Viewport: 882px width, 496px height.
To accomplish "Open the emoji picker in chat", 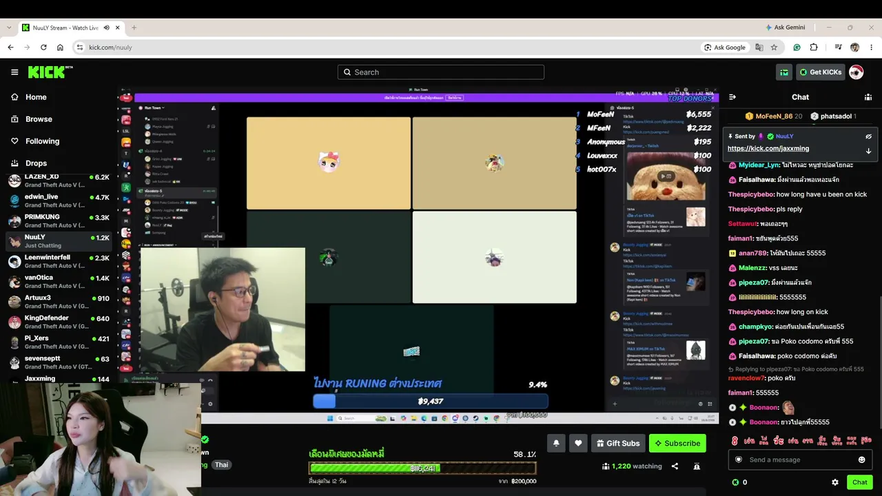I will 861,459.
